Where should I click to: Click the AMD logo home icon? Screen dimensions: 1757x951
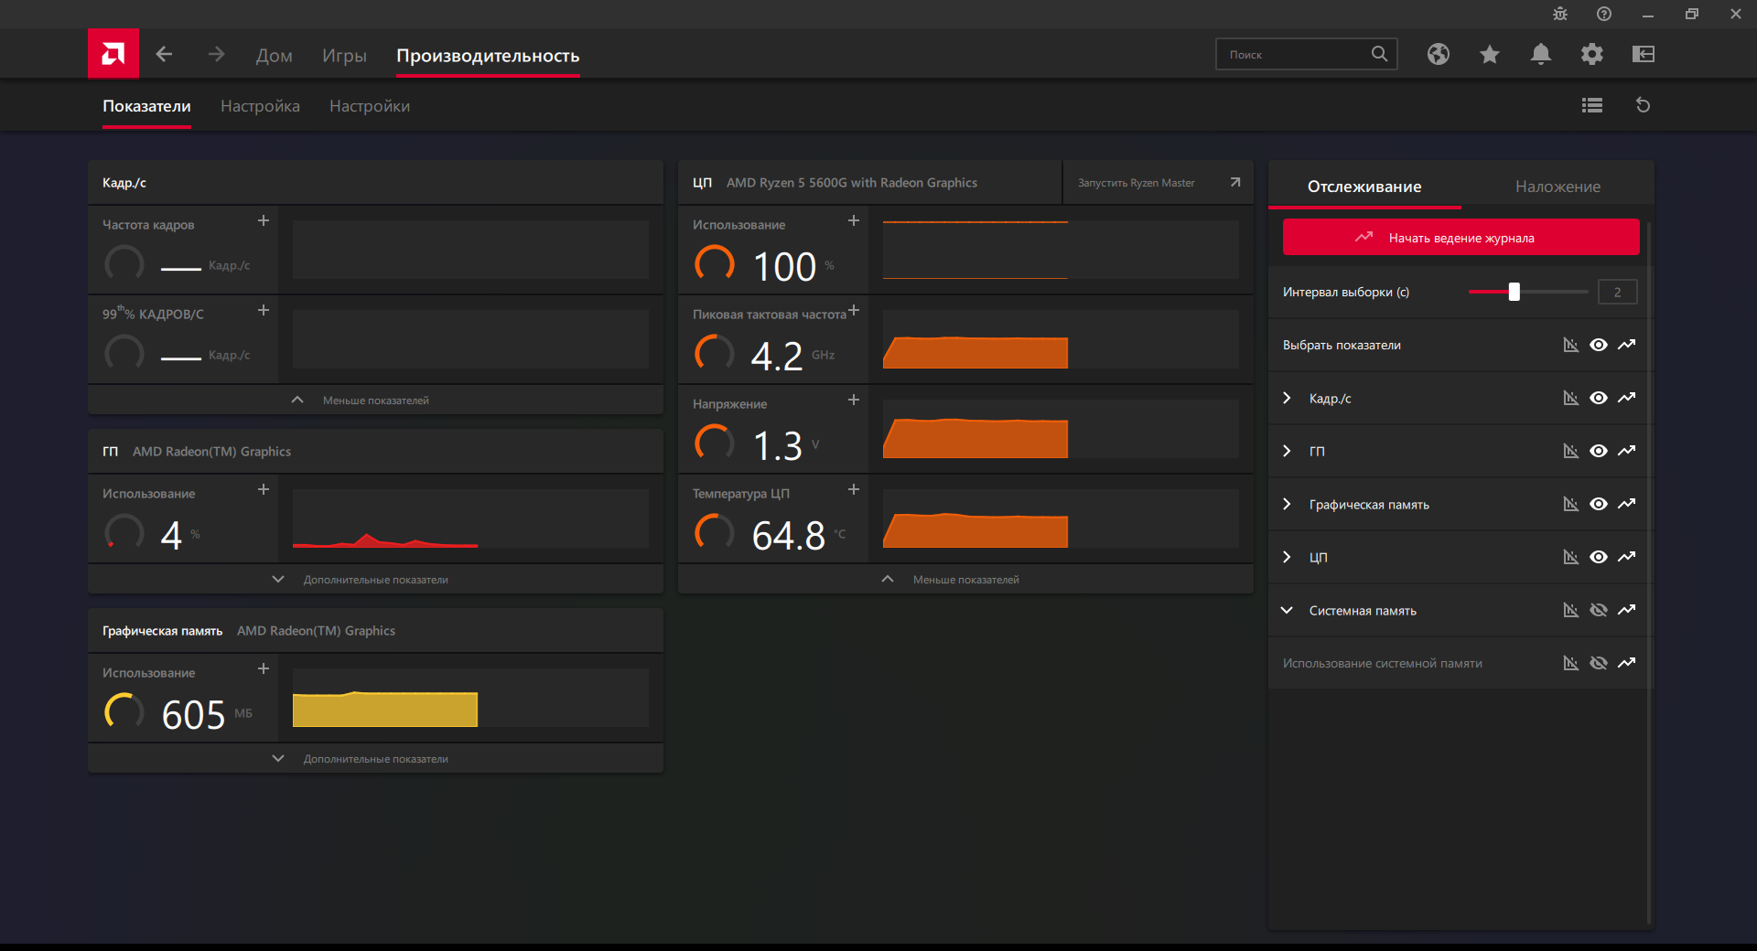pos(113,54)
